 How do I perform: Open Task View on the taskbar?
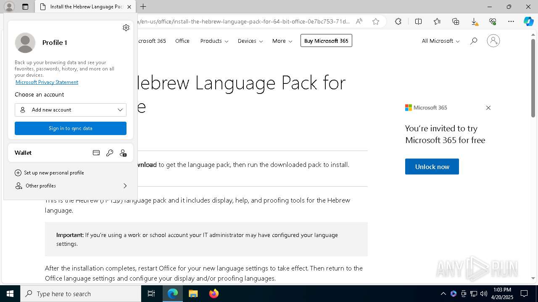(151, 294)
